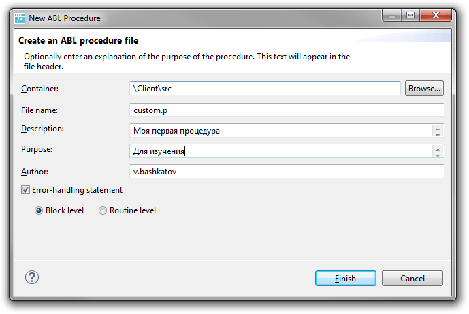Click the Finish button

pos(346,279)
